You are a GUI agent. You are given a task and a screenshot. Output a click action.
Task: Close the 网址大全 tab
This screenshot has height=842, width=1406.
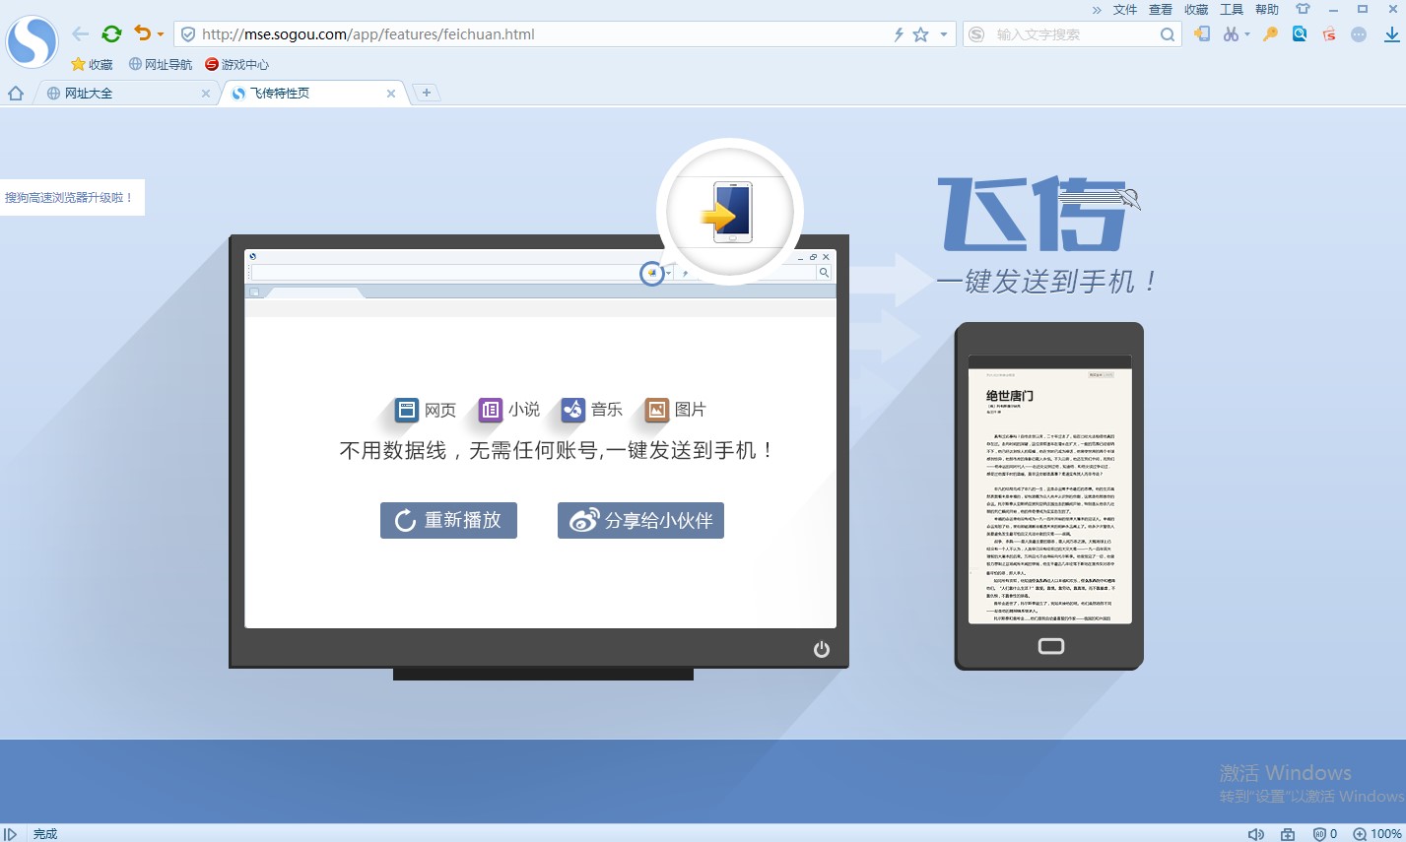click(206, 94)
